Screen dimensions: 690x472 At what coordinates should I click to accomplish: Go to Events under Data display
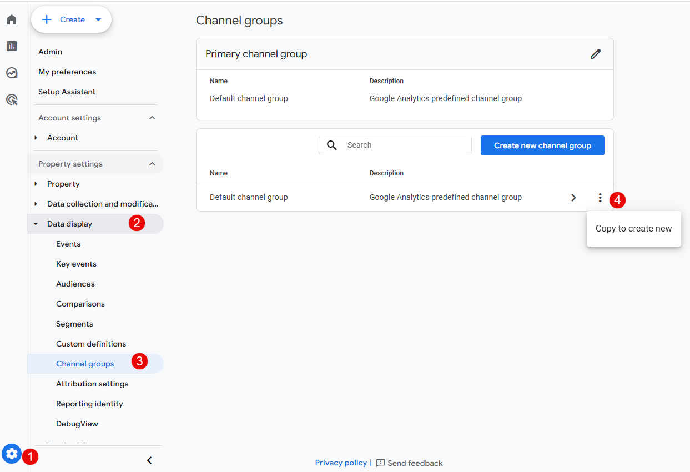(68, 244)
